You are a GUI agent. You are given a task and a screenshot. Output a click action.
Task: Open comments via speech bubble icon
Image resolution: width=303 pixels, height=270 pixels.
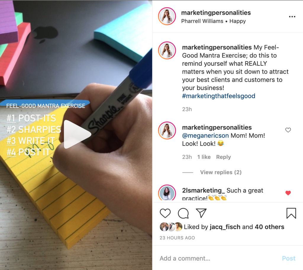pos(183,213)
